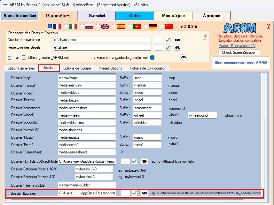This screenshot has width=274, height=205.
Task: Click blue question mark beside Gamesheet folder
Action: pyautogui.click(x=121, y=152)
